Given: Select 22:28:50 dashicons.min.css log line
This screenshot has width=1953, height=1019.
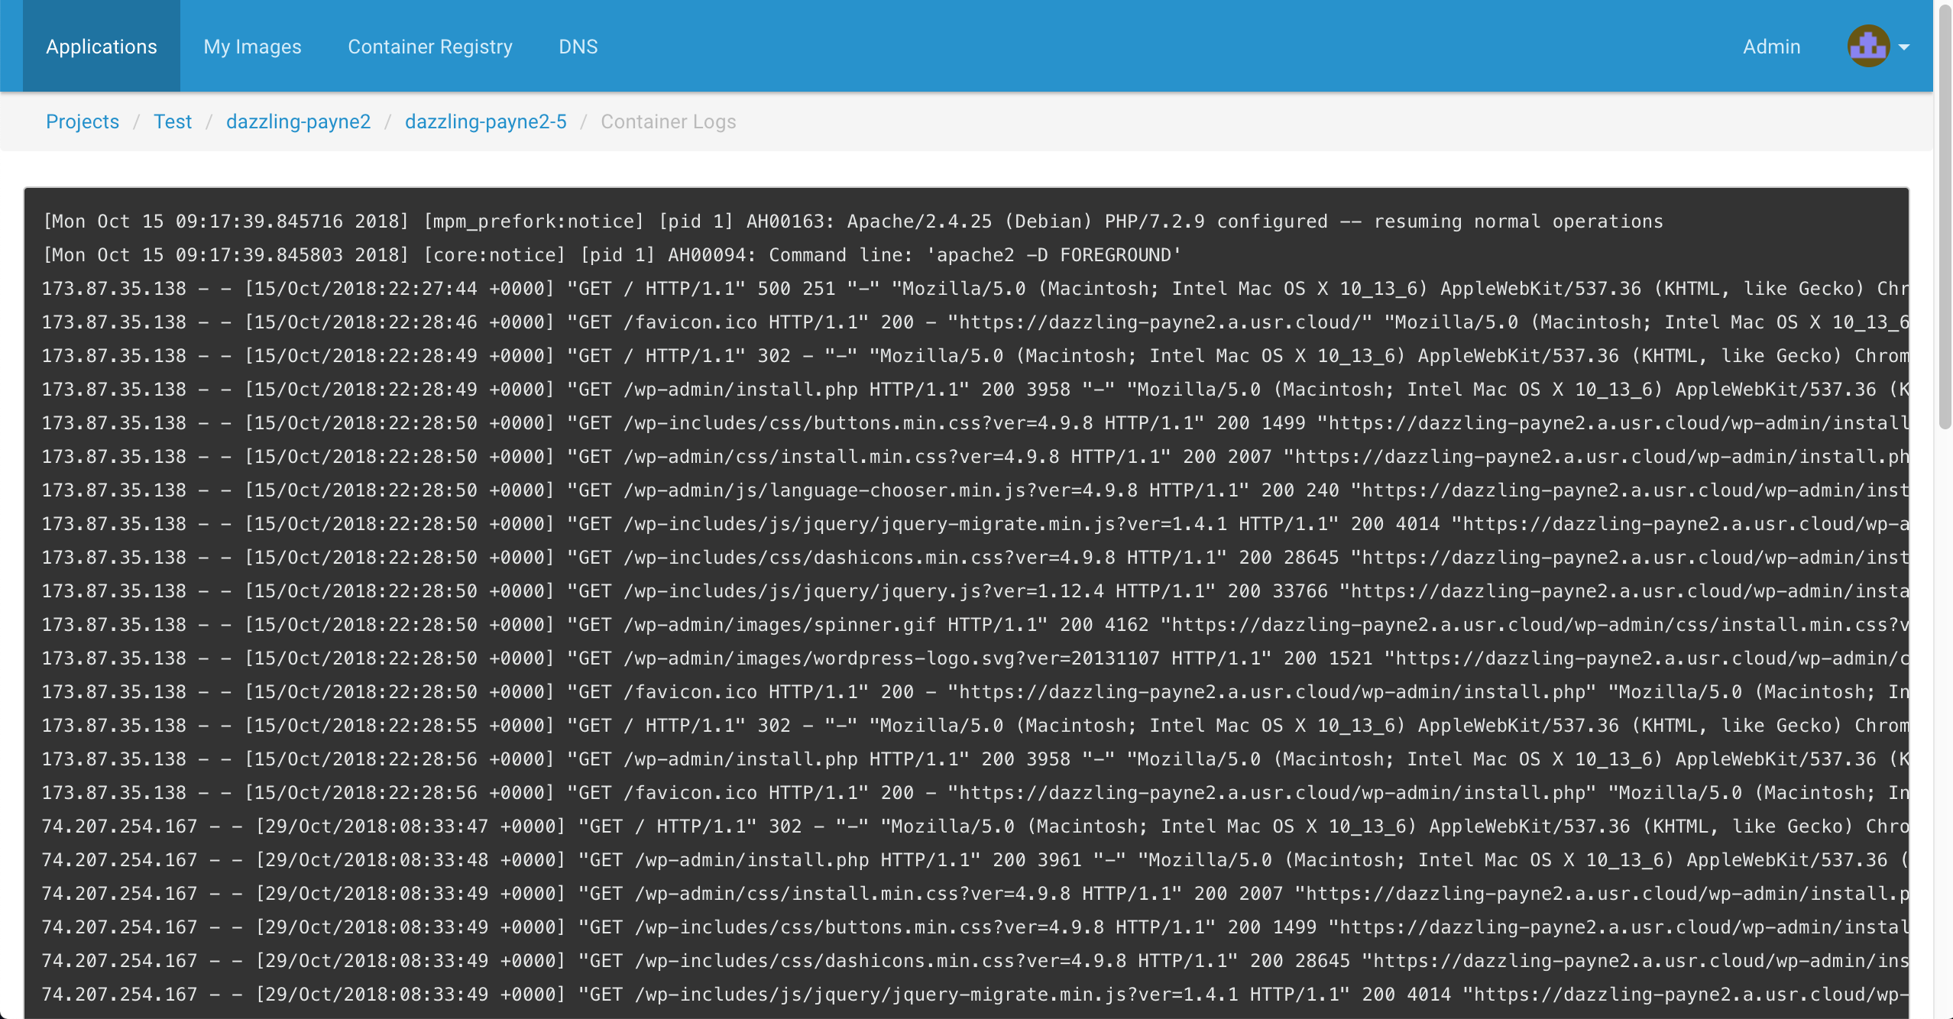Looking at the screenshot, I should point(975,558).
